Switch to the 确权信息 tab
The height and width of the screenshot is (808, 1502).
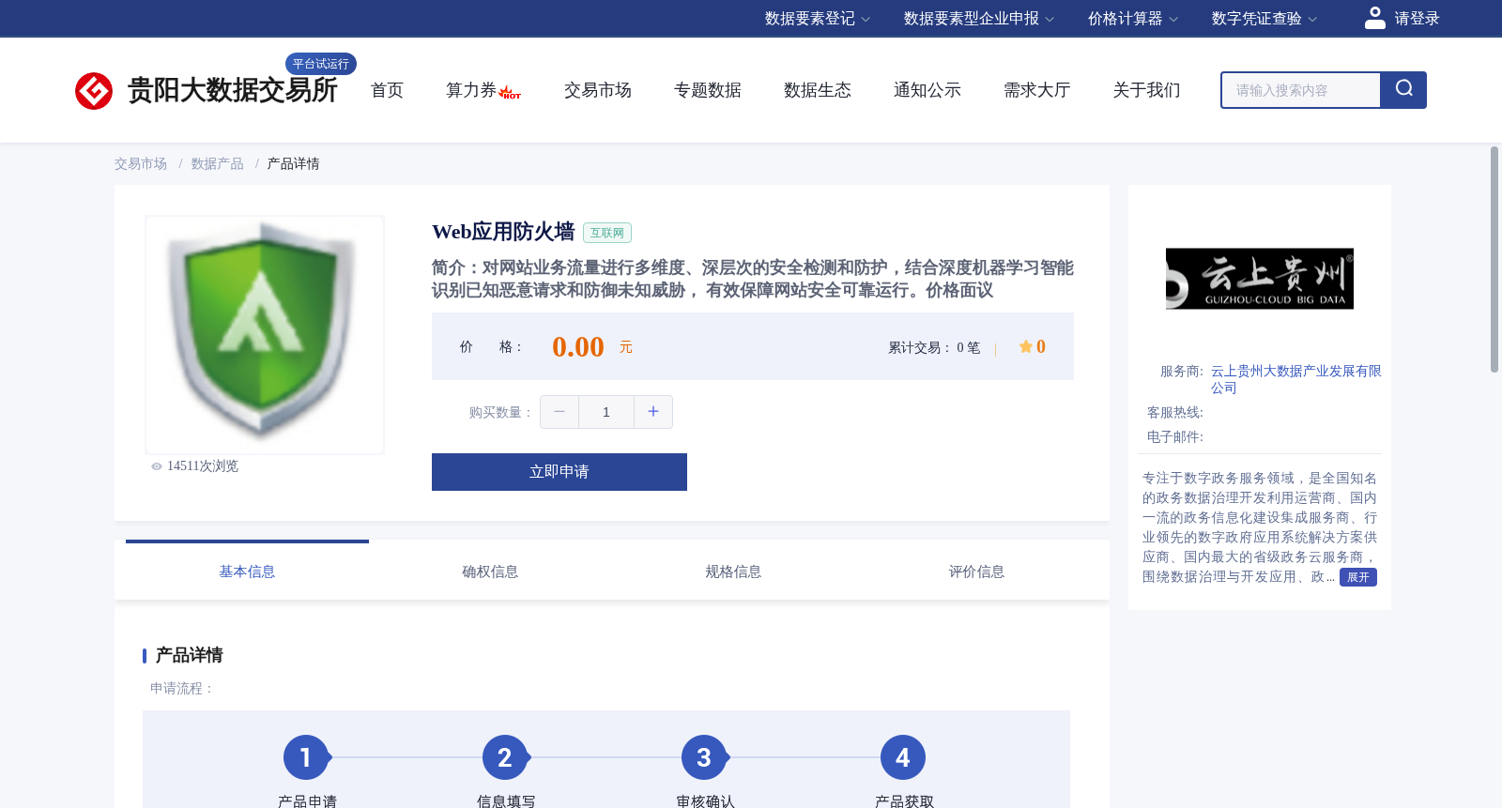pos(490,572)
